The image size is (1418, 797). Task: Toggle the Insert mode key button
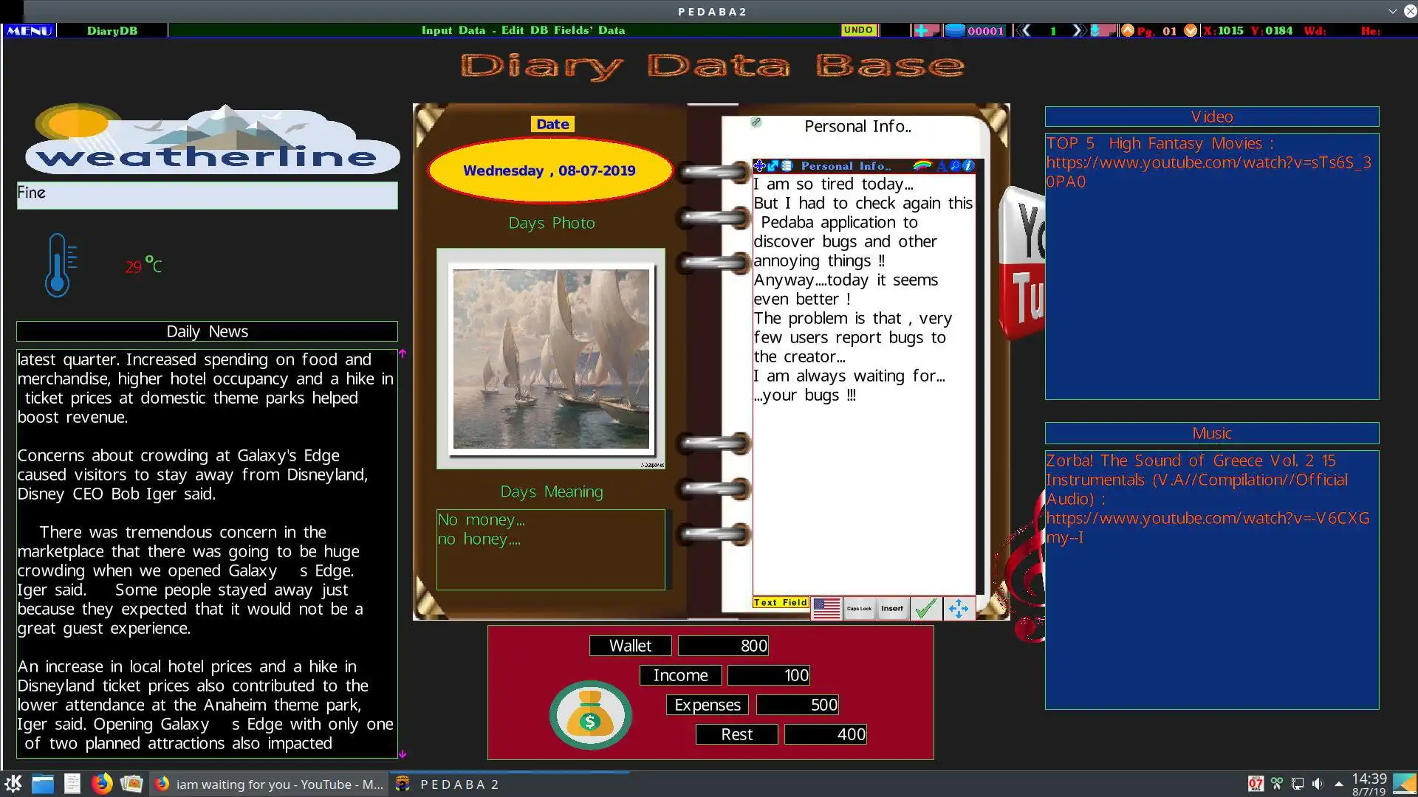click(x=892, y=609)
